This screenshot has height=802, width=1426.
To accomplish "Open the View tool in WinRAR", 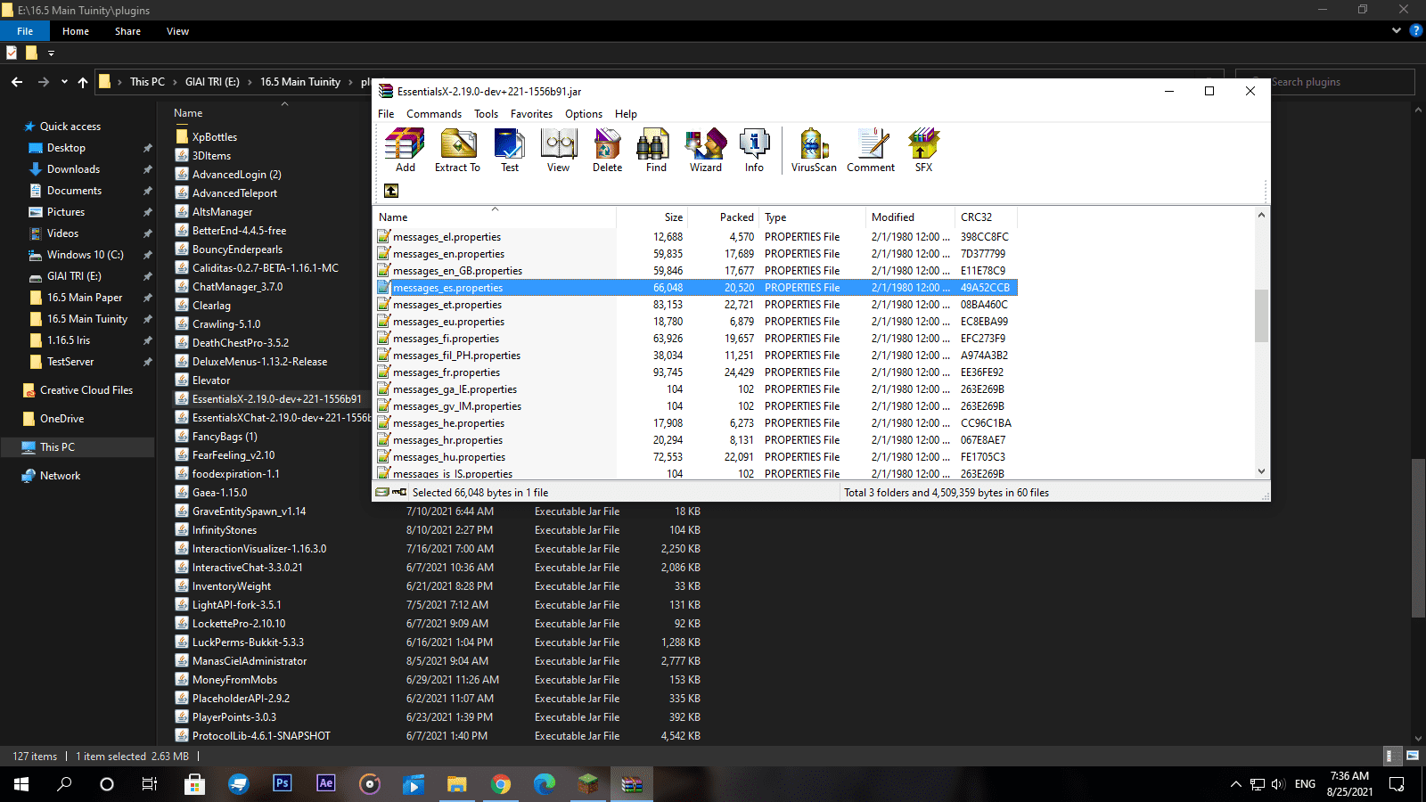I will tap(559, 150).
